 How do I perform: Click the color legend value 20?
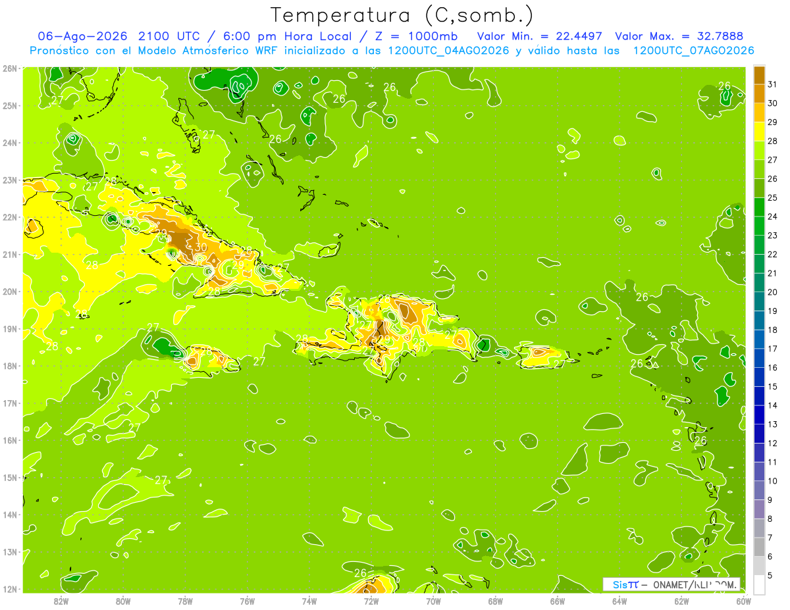[773, 292]
